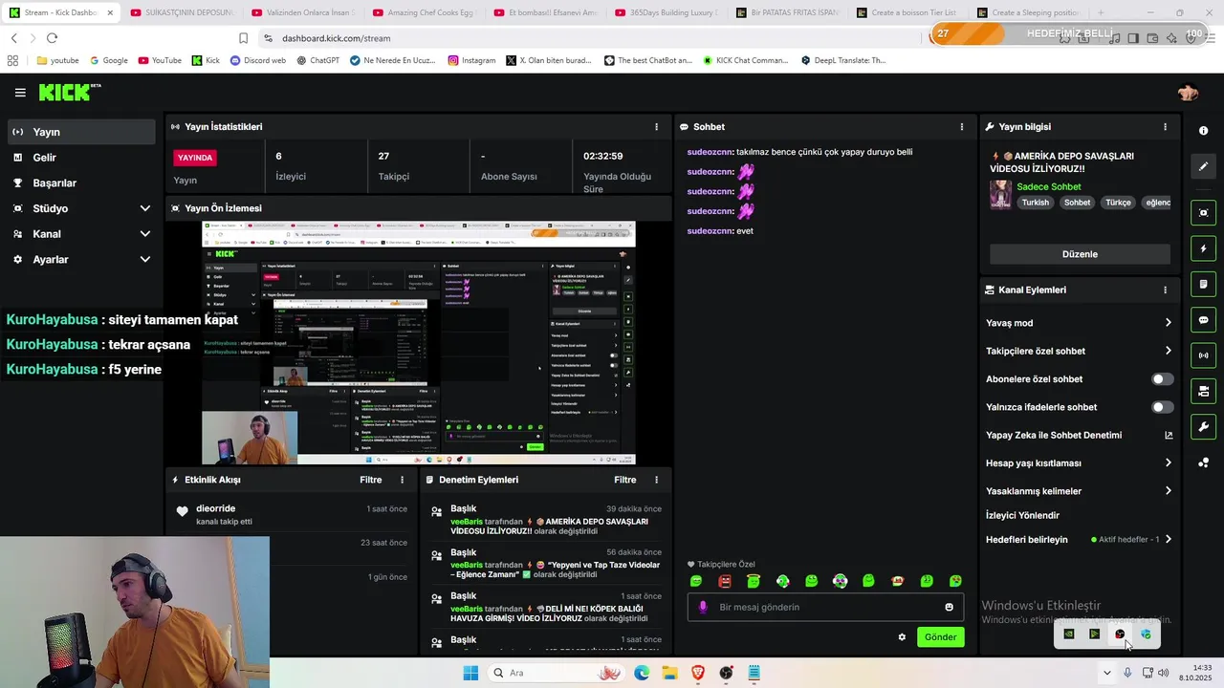Open the Kick hamburger menu
Screen dimensions: 1224x688
pyautogui.click(x=20, y=93)
